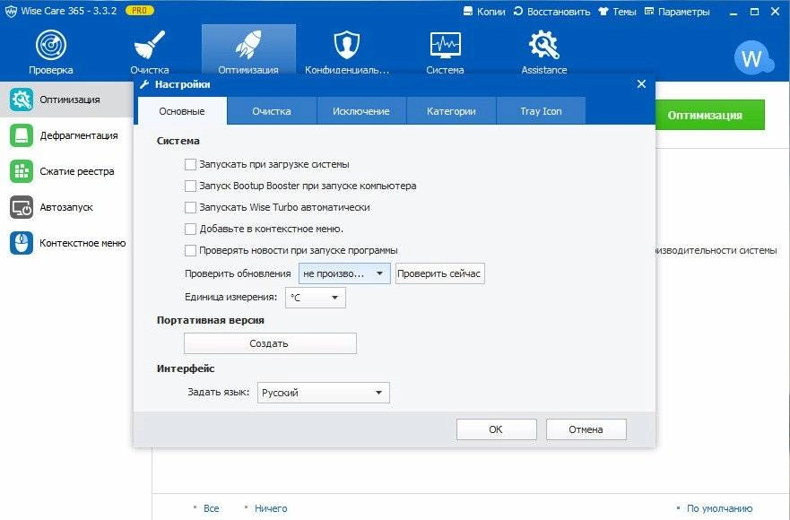The height and width of the screenshot is (520, 790).
Task: Open the Очистка broom icon
Action: coord(150,46)
